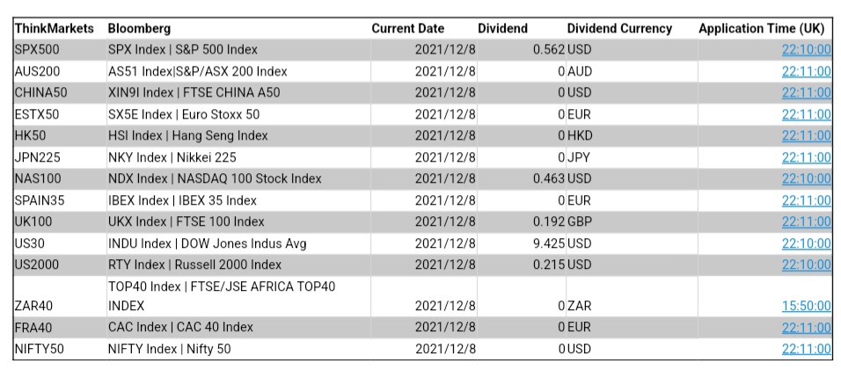The width and height of the screenshot is (841, 370).
Task: Click the Dividend Currency header cell
Action: point(619,29)
